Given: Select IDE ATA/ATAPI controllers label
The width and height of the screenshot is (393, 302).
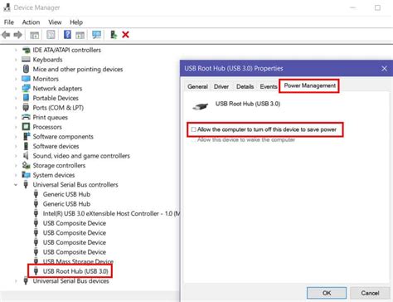Looking at the screenshot, I should (66, 50).
